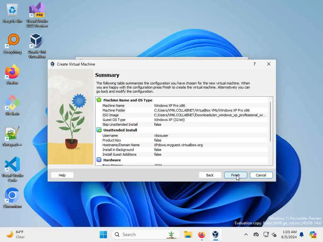The width and height of the screenshot is (323, 242).
Task: Click the plant icon in the search box
Action: point(171,234)
